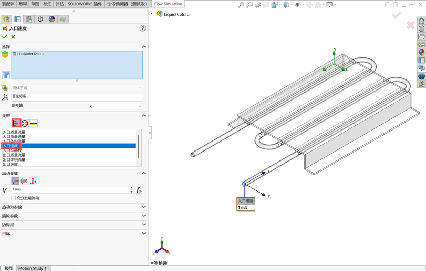Enable 充分发展流动 checkbox
426x271 pixels.
pos(14,198)
